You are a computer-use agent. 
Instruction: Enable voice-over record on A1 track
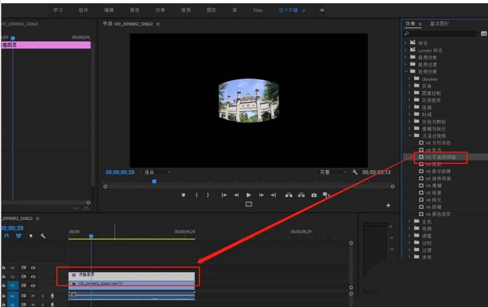[52, 296]
